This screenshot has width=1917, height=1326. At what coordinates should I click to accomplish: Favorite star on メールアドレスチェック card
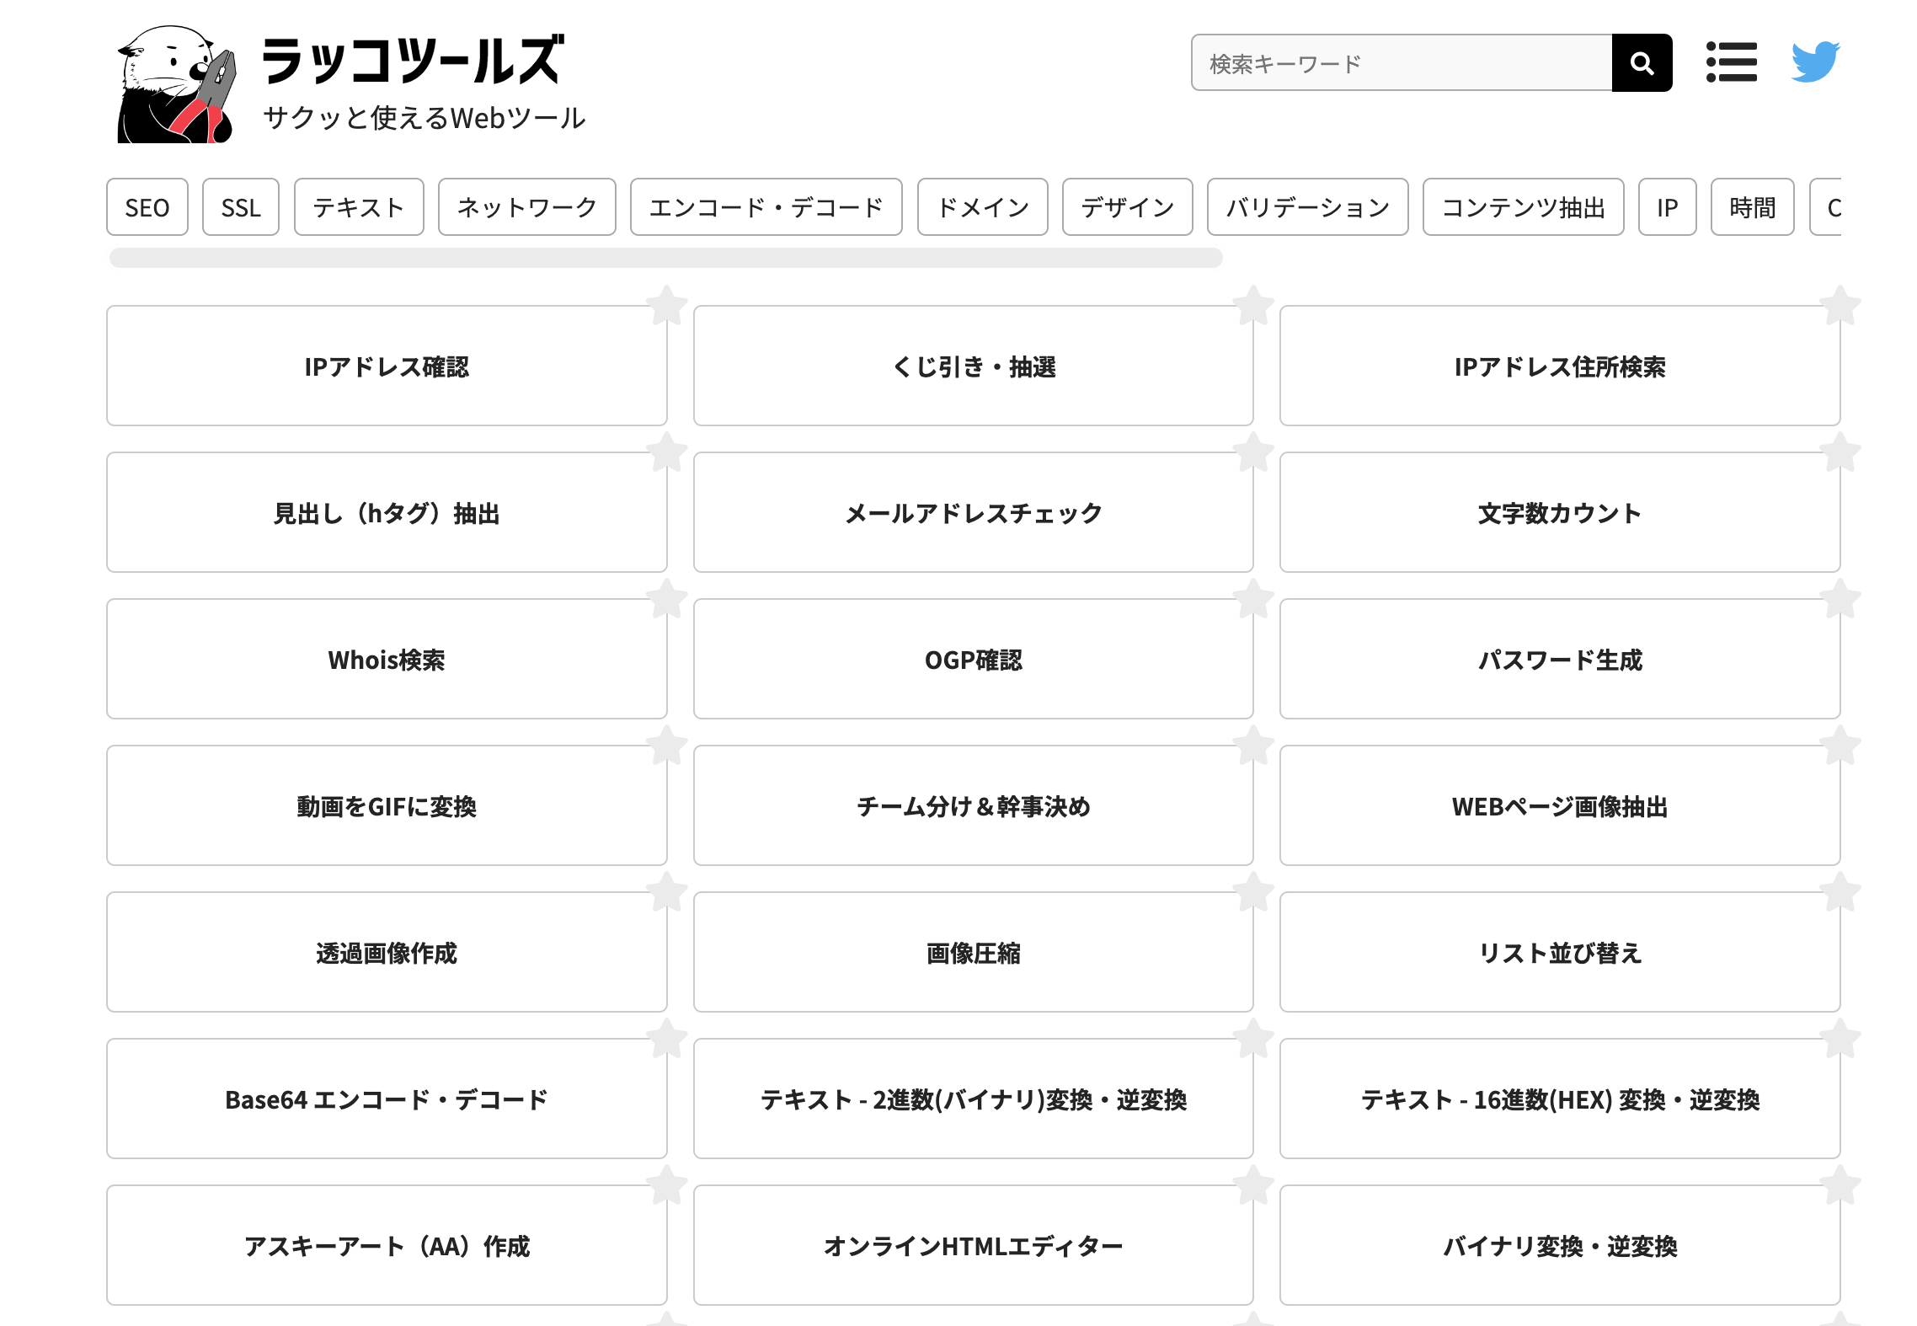click(x=1253, y=452)
